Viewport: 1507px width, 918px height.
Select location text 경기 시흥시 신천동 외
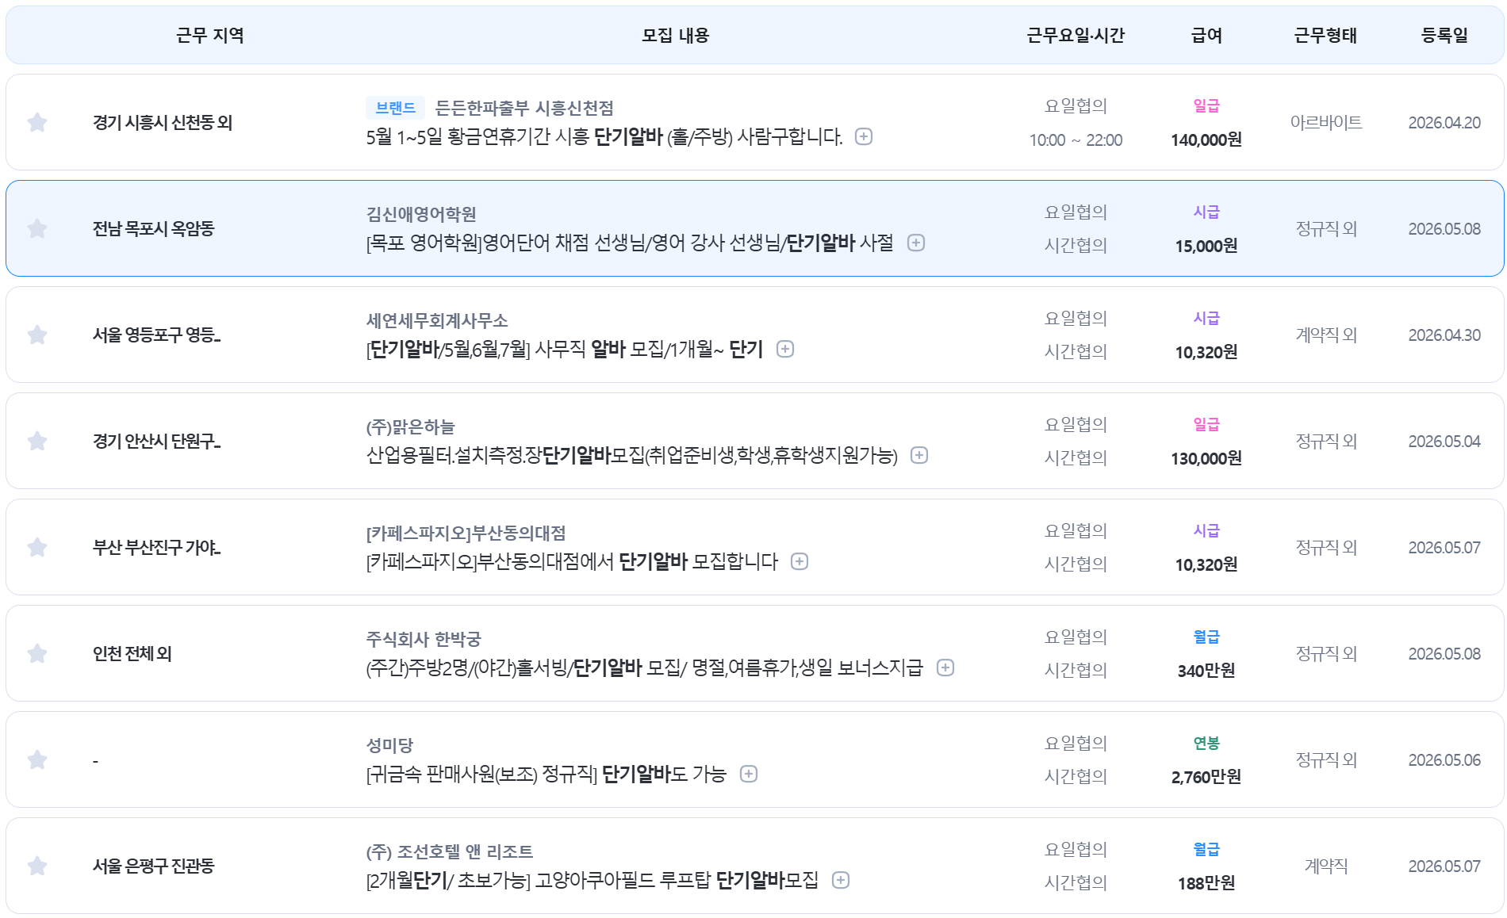click(163, 122)
